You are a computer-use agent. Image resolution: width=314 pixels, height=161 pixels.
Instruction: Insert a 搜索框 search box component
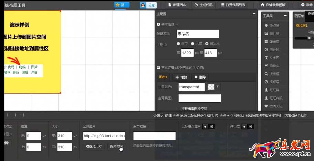[x=272, y=74]
